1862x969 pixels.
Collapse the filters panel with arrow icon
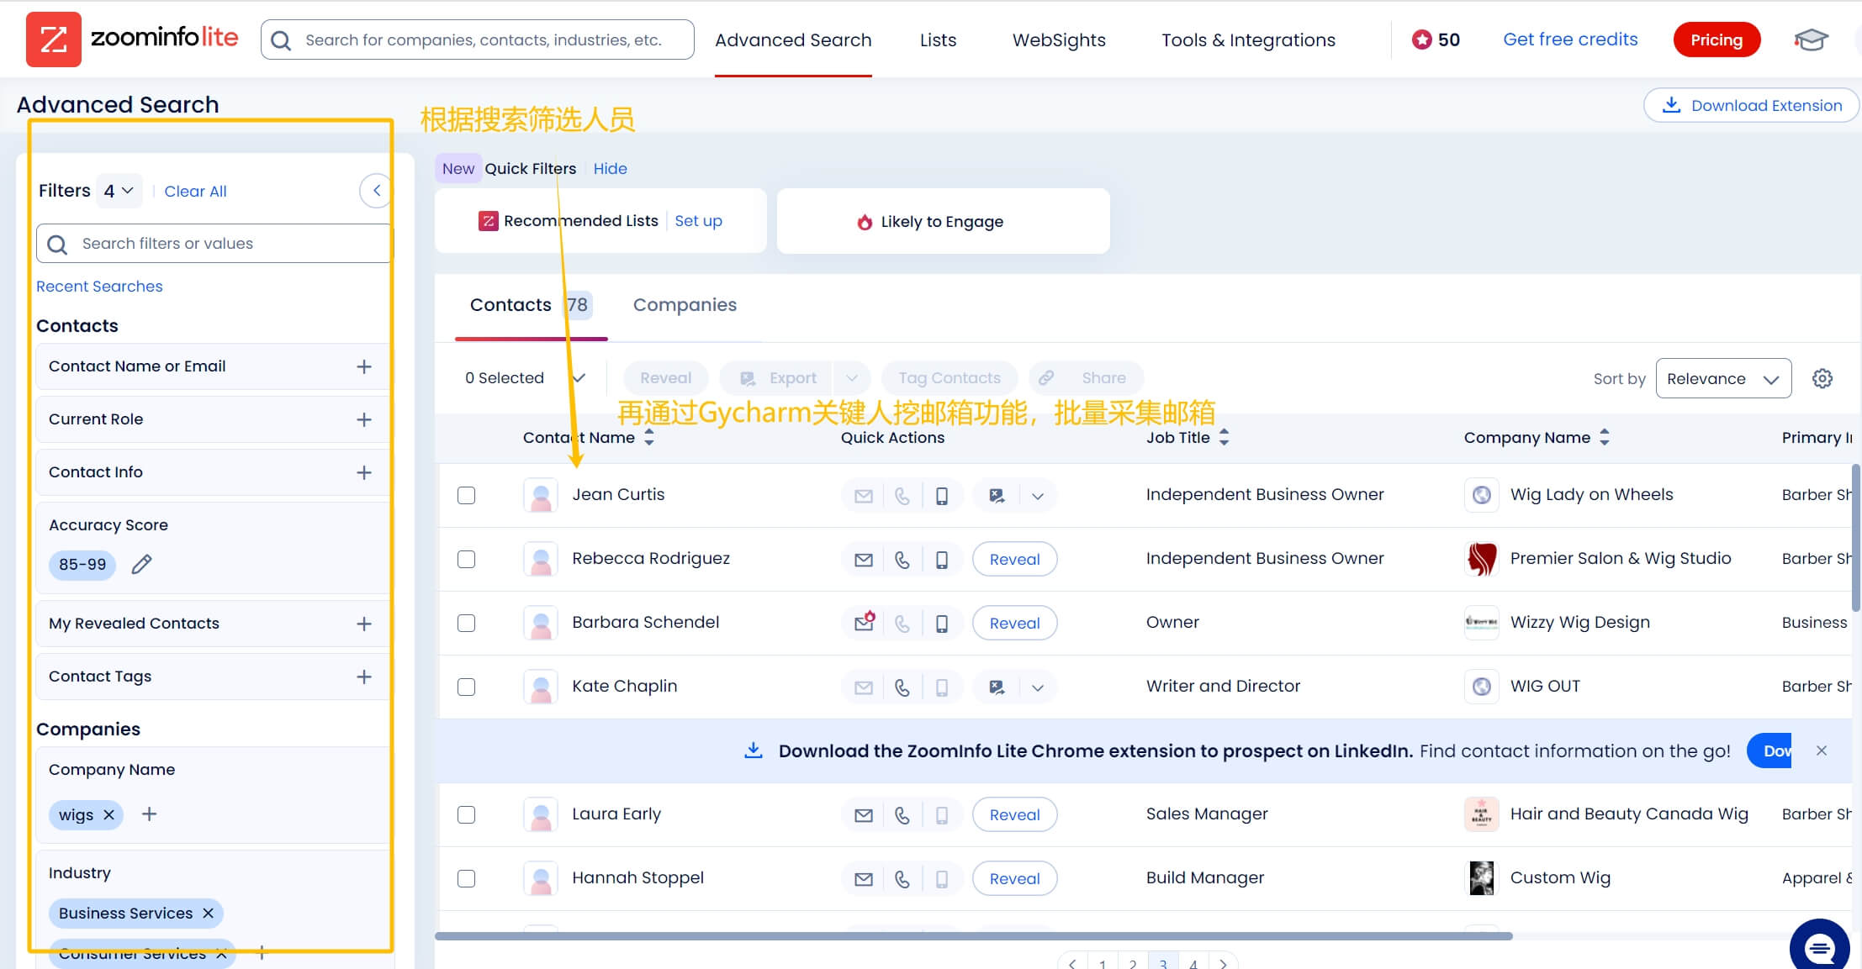click(x=376, y=191)
